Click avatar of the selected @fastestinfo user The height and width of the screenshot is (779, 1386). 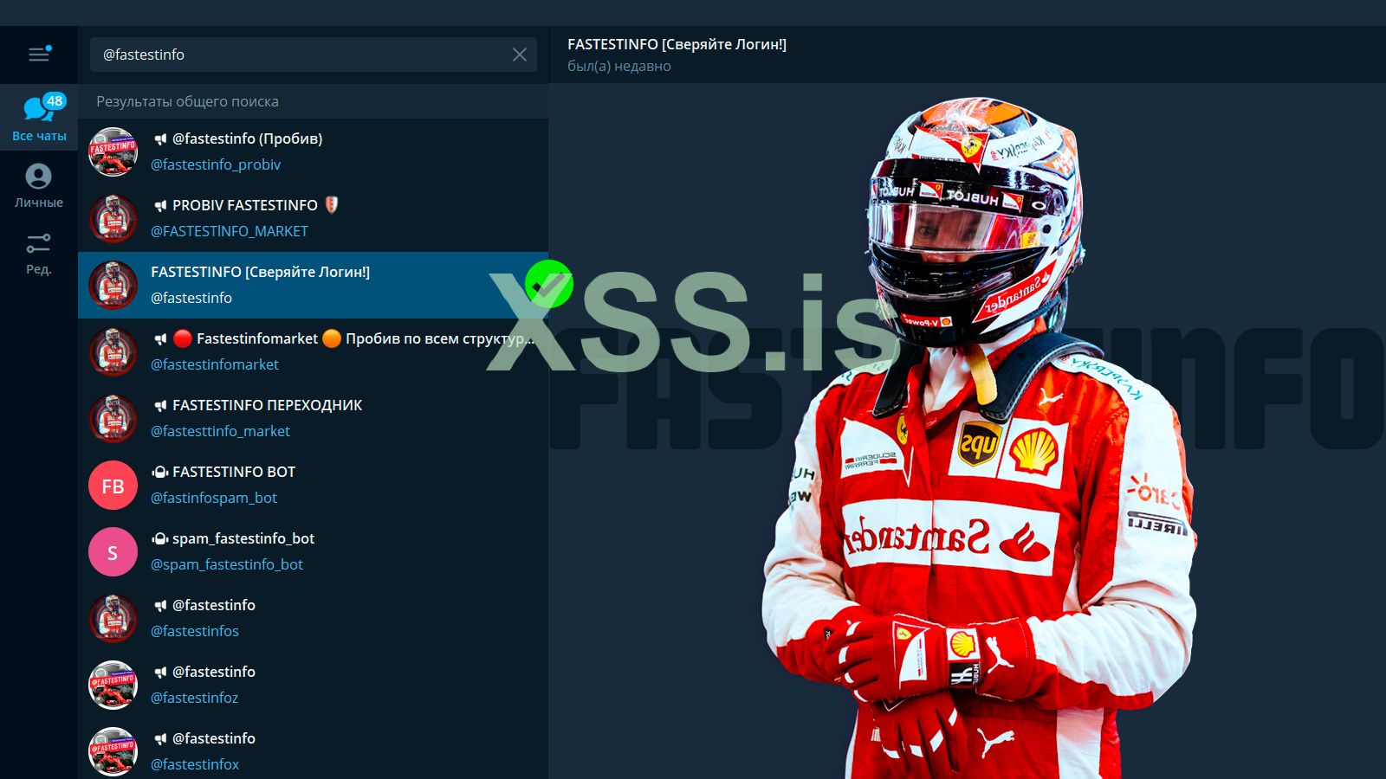113,285
